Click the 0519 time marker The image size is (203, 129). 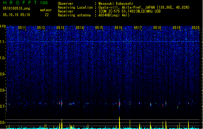pyautogui.click(x=177, y=28)
